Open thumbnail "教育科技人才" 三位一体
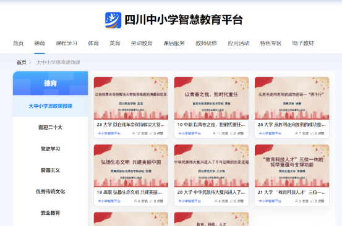 [292, 166]
